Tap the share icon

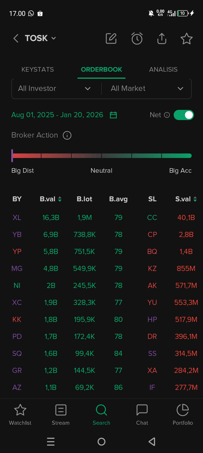162,38
